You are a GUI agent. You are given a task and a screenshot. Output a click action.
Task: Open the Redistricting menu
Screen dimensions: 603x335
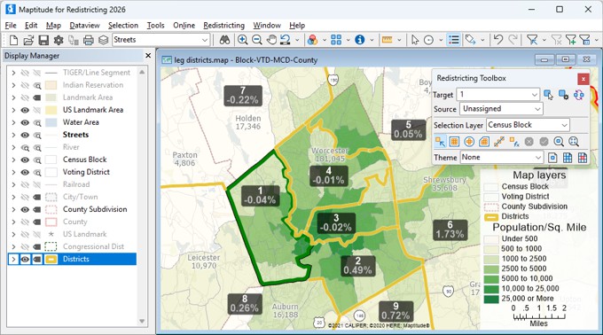[223, 26]
